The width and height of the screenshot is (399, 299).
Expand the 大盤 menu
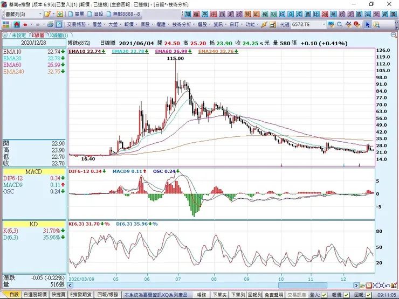tap(114, 25)
